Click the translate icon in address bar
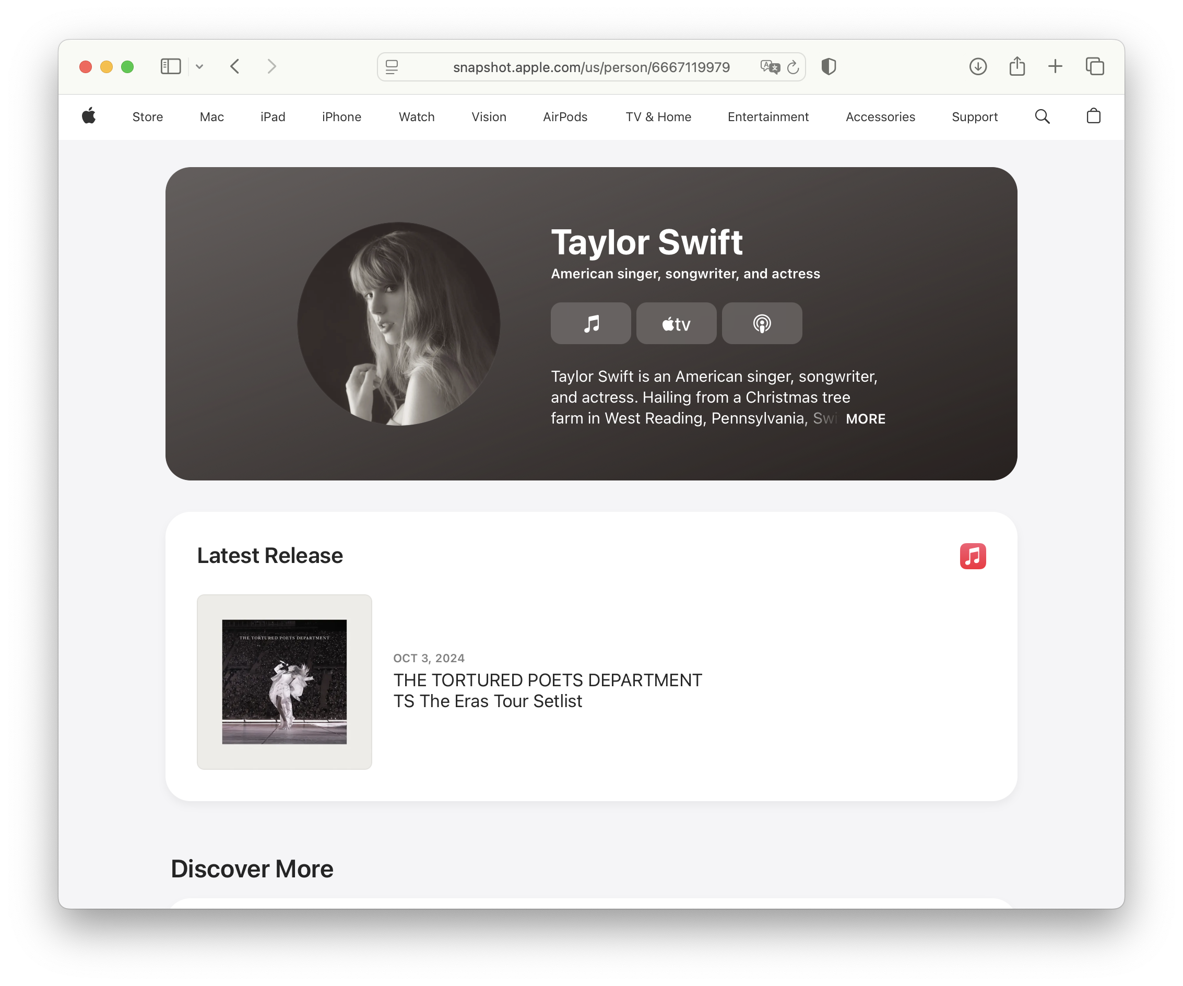1183x986 pixels. (x=770, y=67)
